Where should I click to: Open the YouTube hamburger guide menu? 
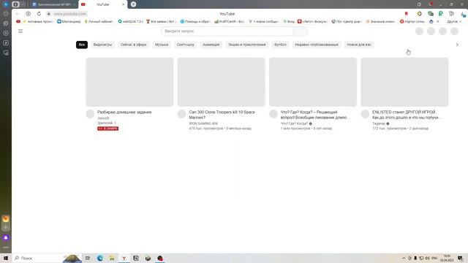pos(20,31)
